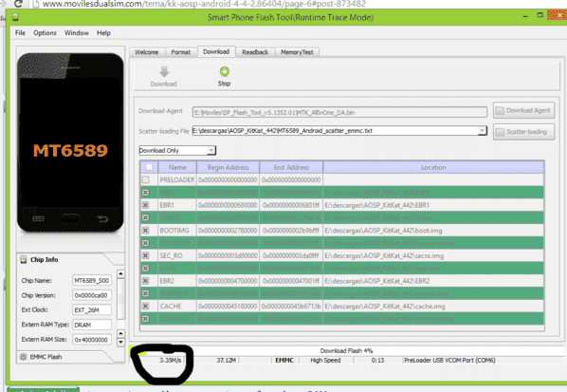
Task: Click the EMMC Flash panel label
Action: click(46, 357)
